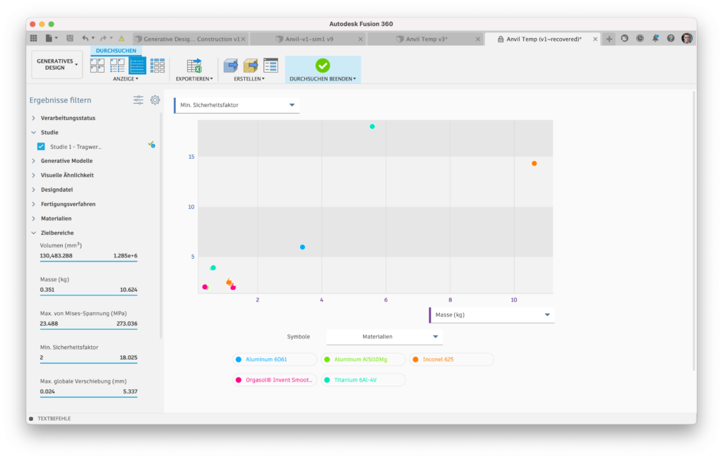The height and width of the screenshot is (459, 723).
Task: Click the Volumen (mm³) range slider
Action: pos(88,261)
